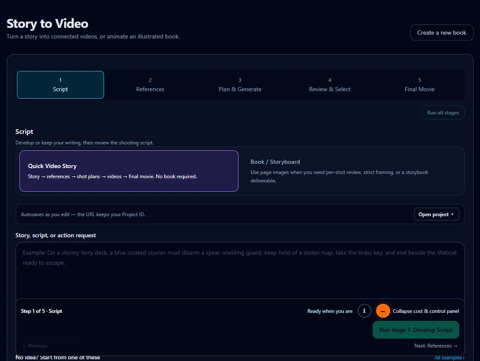
Task: Click Next: References link
Action: pos(436,346)
